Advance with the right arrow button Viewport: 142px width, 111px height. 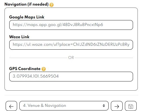pos(117,106)
